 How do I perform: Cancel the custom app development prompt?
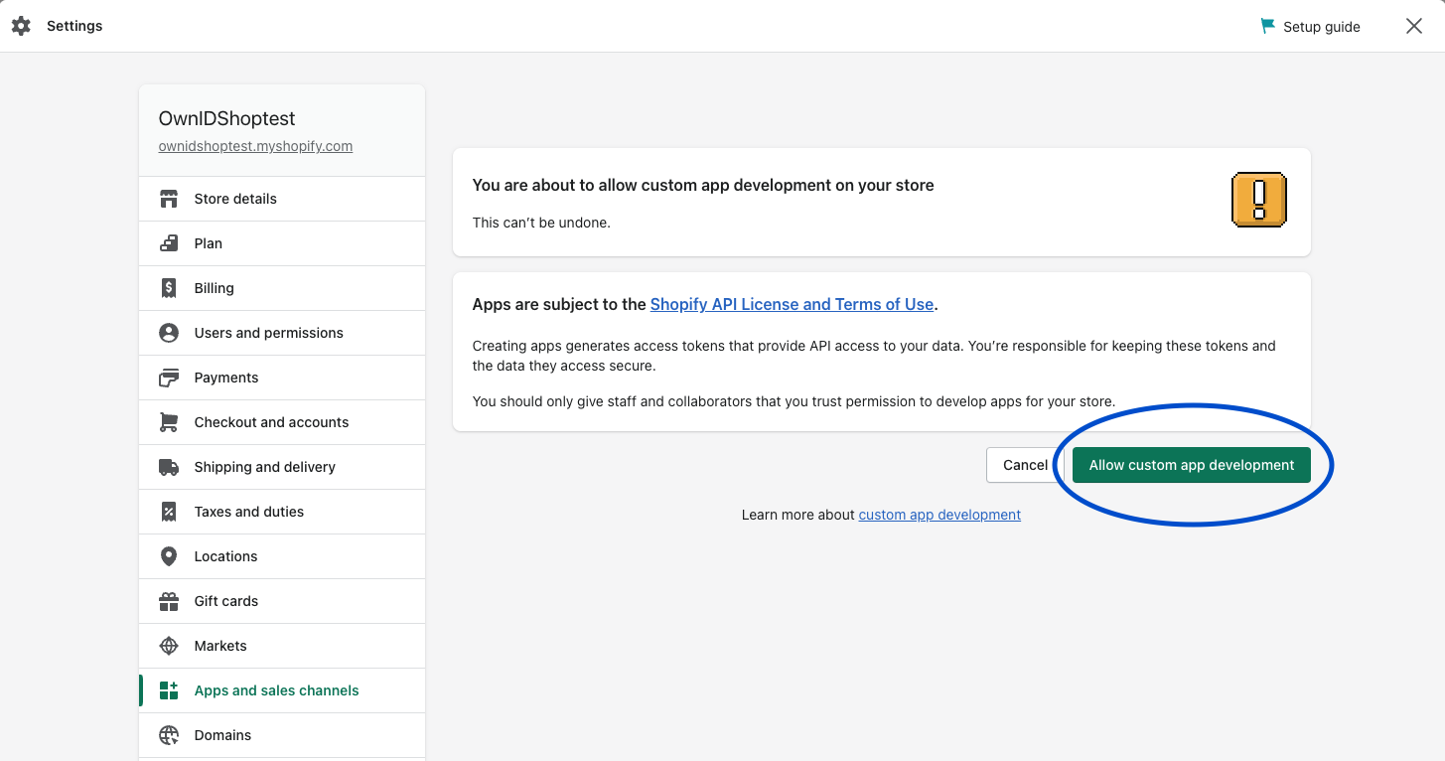pos(1023,464)
